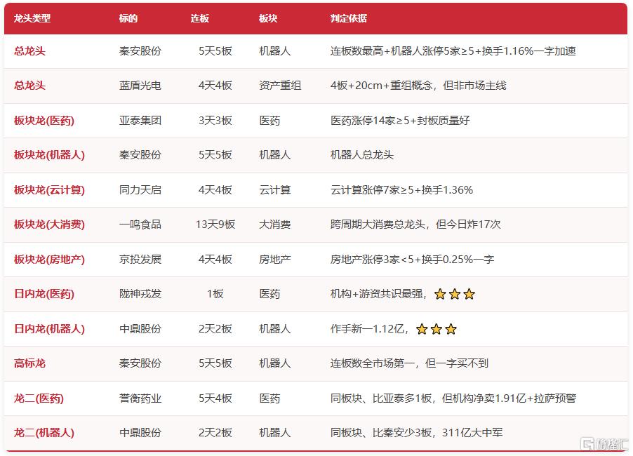
Task: Select 总龙头 label in the 蓝盾光电 row
Action: pyautogui.click(x=30, y=86)
